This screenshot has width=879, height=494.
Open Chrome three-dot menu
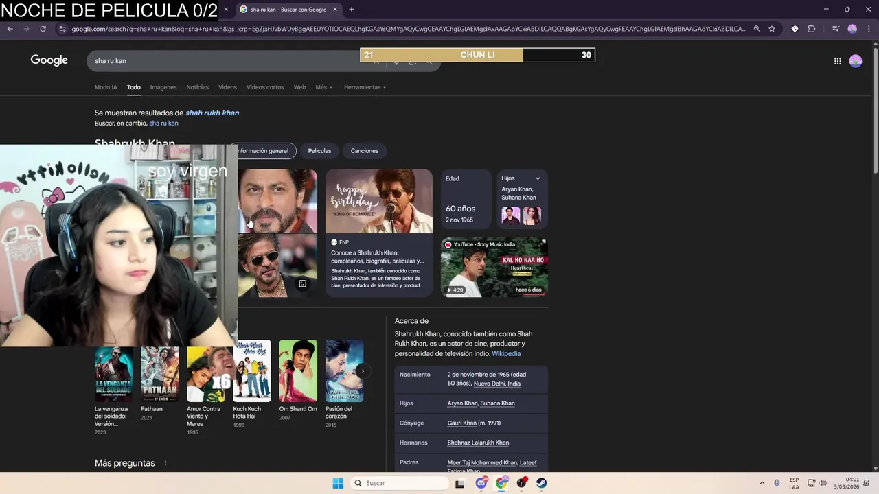[869, 29]
